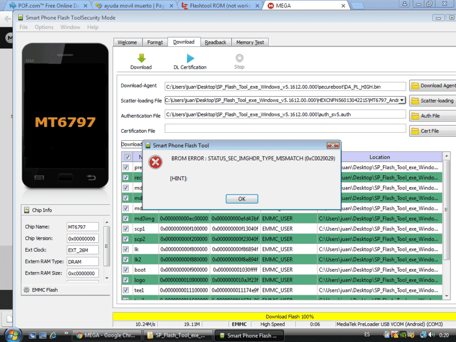This screenshot has width=456, height=342.
Task: Click the empty Certification File field
Action: [x=285, y=128]
